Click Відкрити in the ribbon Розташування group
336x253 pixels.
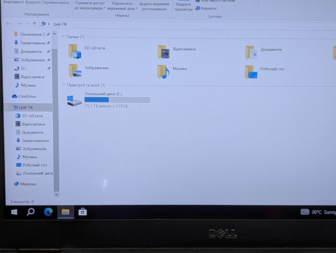[33, 3]
